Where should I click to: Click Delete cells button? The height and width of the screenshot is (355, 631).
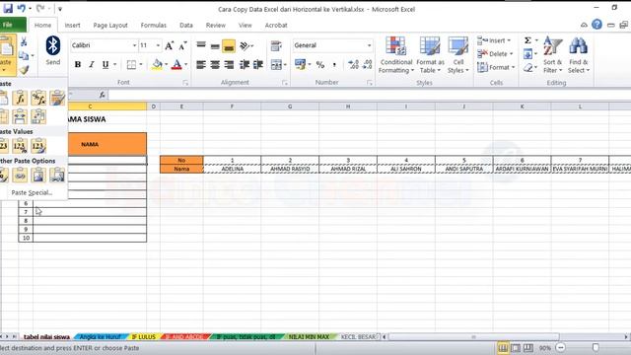tap(495, 54)
